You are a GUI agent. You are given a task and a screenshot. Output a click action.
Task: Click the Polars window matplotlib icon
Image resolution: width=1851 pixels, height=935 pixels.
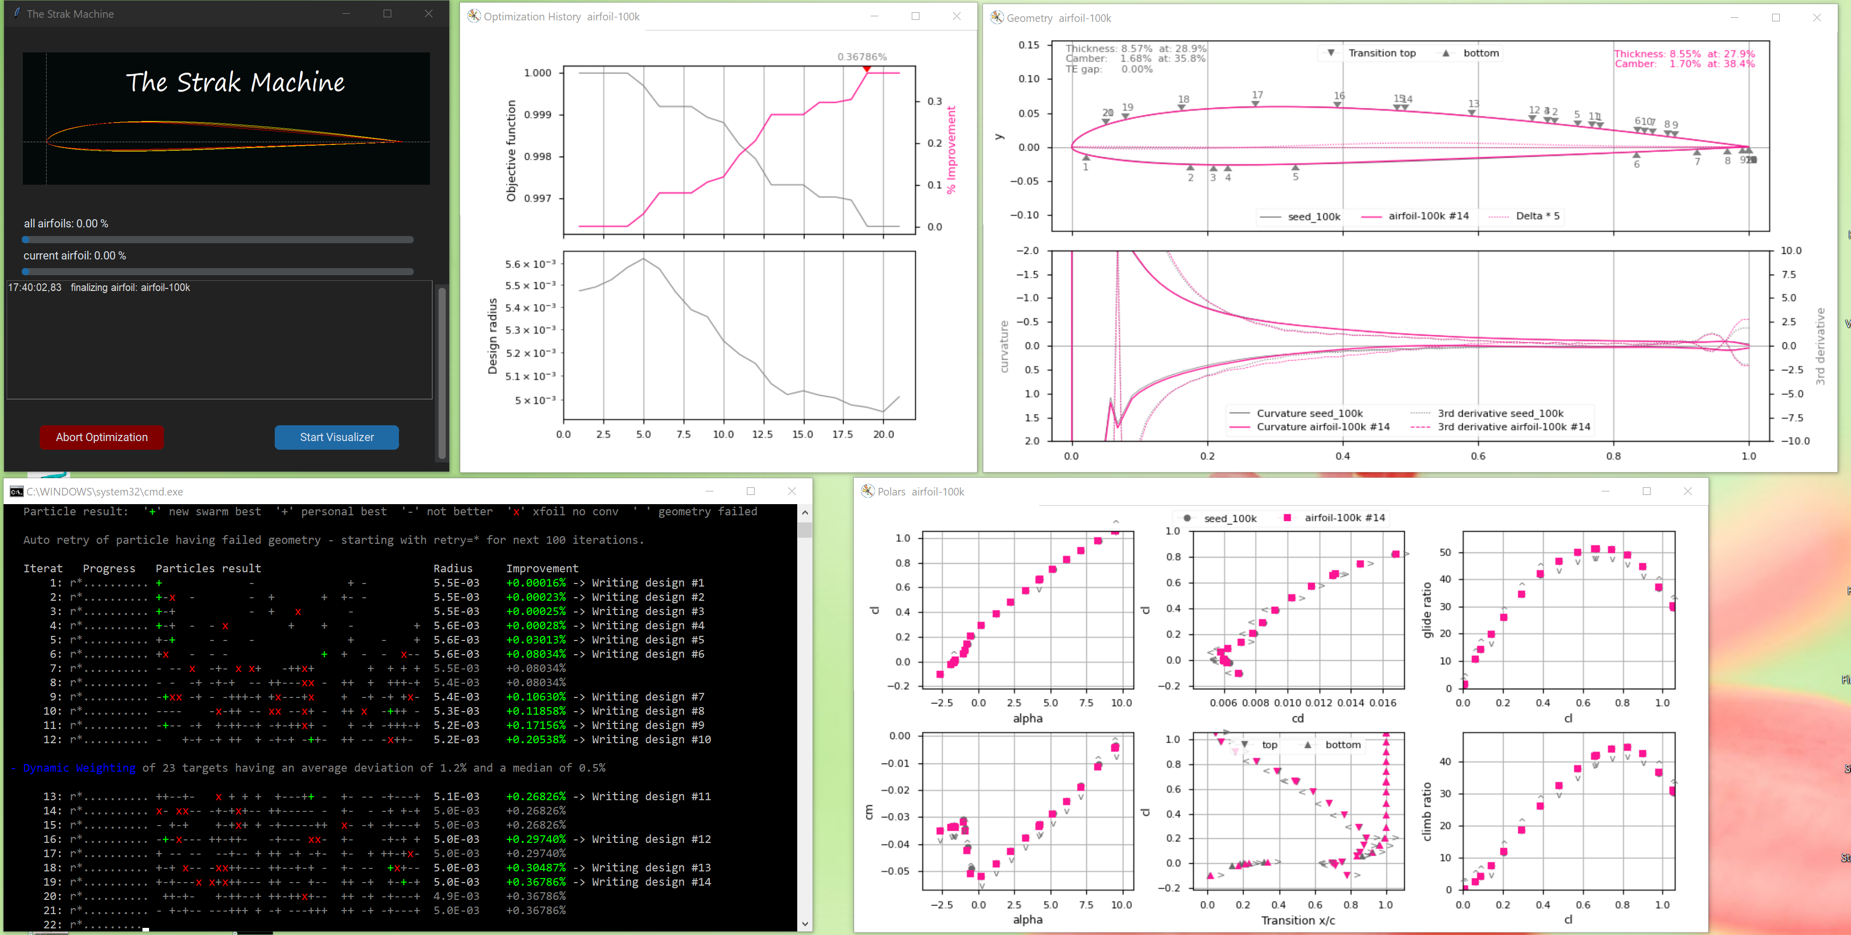(x=867, y=491)
